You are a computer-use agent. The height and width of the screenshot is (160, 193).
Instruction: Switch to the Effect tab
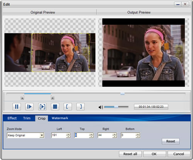12,118
